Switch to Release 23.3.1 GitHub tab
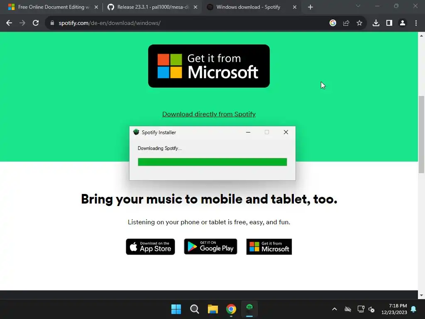The image size is (425, 319). click(153, 7)
